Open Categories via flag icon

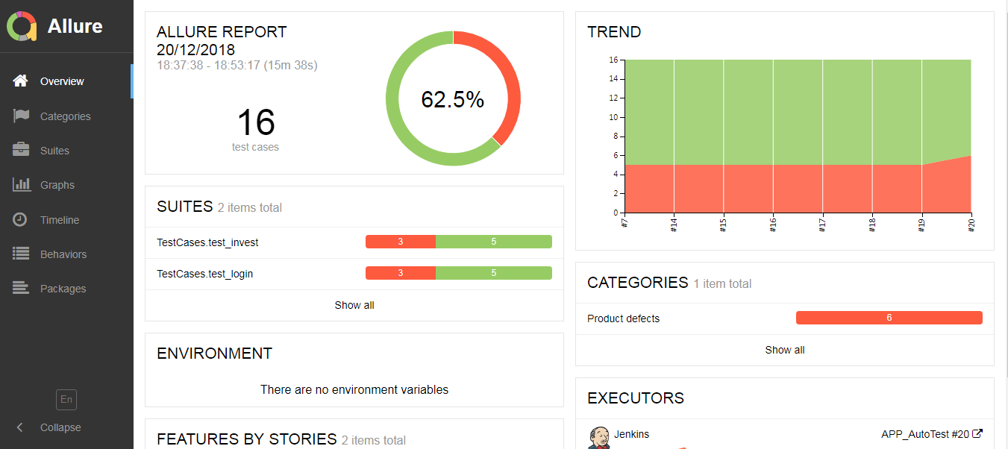[21, 116]
